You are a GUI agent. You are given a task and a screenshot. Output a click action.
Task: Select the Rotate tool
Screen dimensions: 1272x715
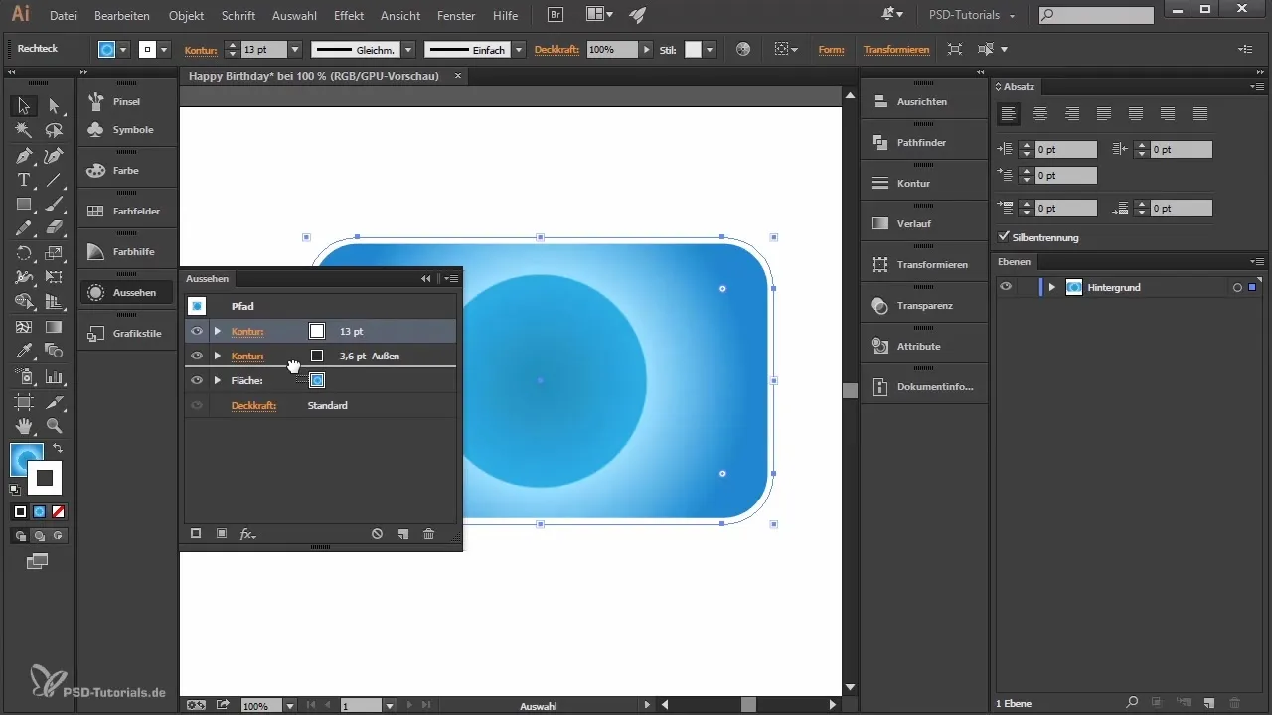pyautogui.click(x=24, y=253)
